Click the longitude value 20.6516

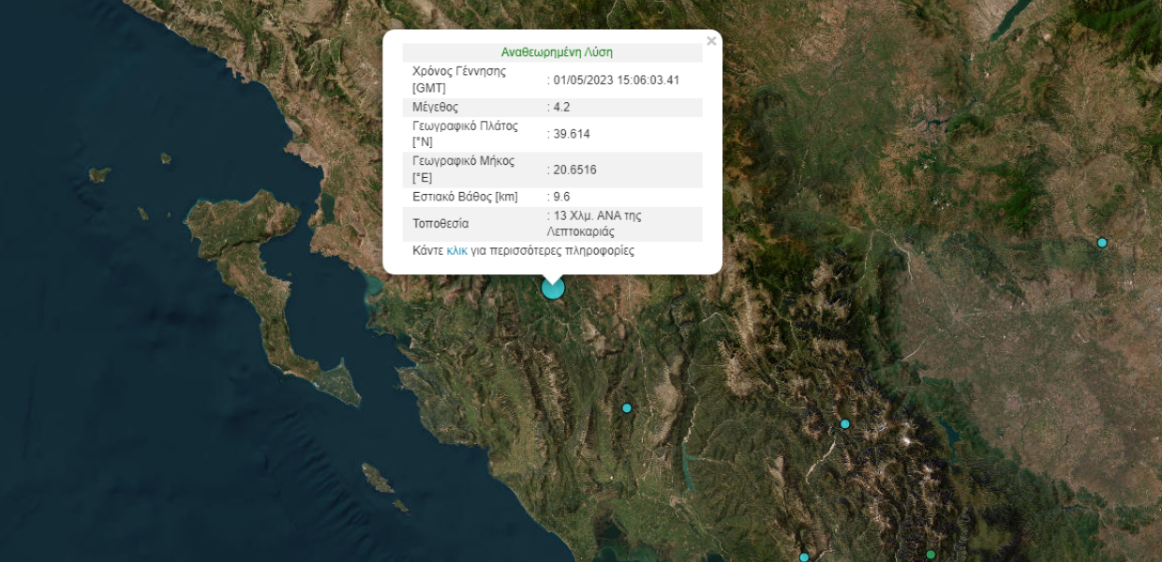point(573,170)
